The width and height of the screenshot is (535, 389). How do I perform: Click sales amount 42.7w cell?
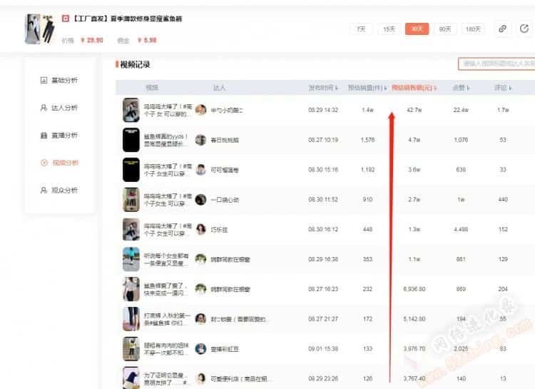point(414,110)
